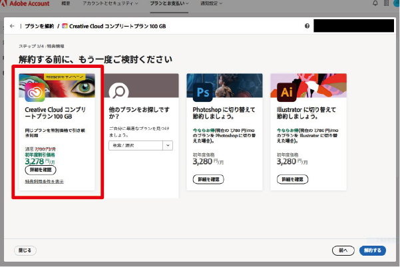This screenshot has height=267, width=400.
Task: Click the small Creative Cloud icon in breadcrumb
Action: pos(65,26)
